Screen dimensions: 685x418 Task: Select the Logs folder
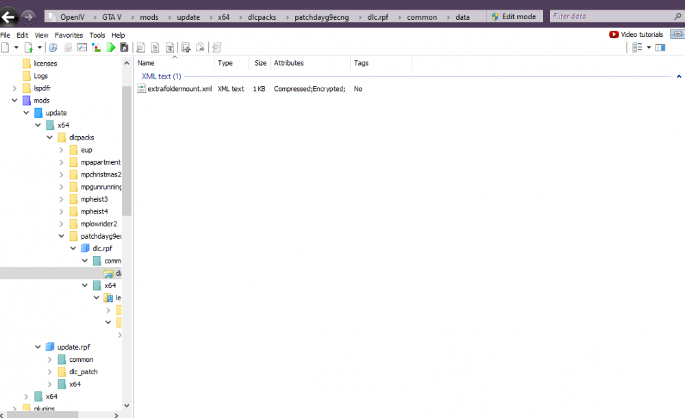click(40, 76)
